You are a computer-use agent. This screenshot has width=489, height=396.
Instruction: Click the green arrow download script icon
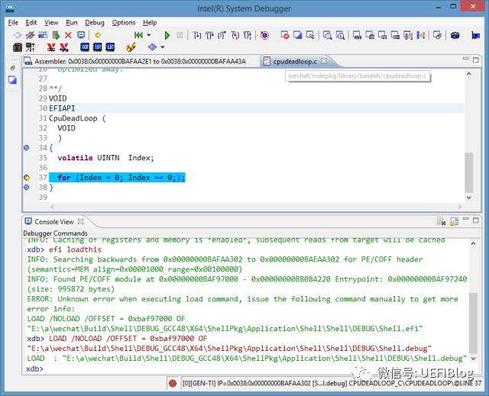coord(56,35)
